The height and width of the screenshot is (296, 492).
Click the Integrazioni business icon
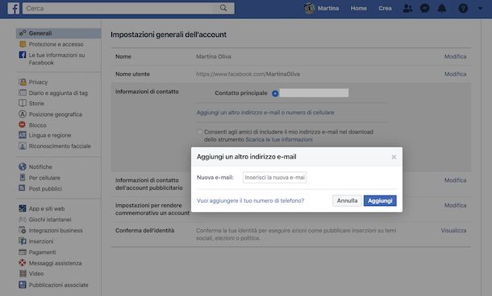[x=23, y=230]
